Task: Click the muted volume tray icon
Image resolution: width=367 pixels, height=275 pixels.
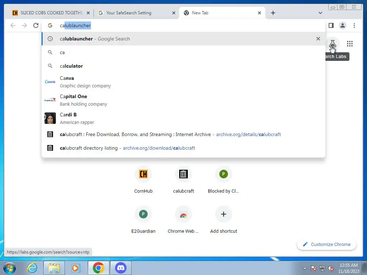Action: [331, 268]
